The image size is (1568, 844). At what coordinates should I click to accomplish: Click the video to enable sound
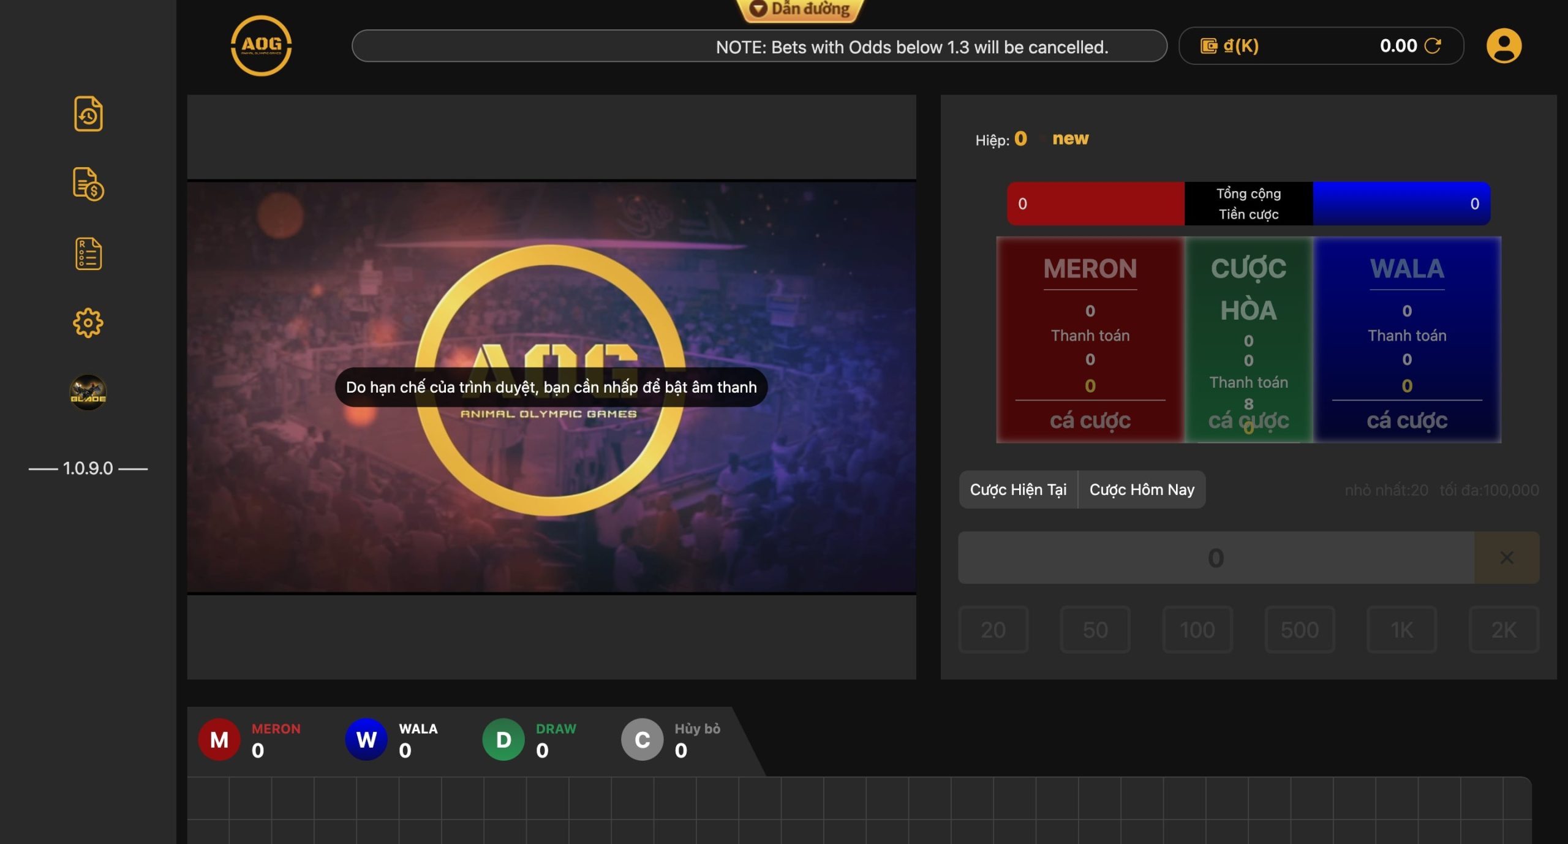click(x=551, y=387)
